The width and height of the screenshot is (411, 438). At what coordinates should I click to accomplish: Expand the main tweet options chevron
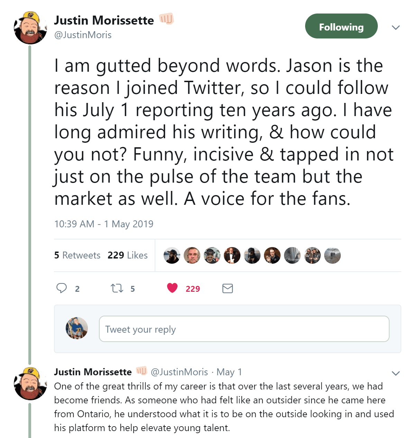tap(396, 27)
